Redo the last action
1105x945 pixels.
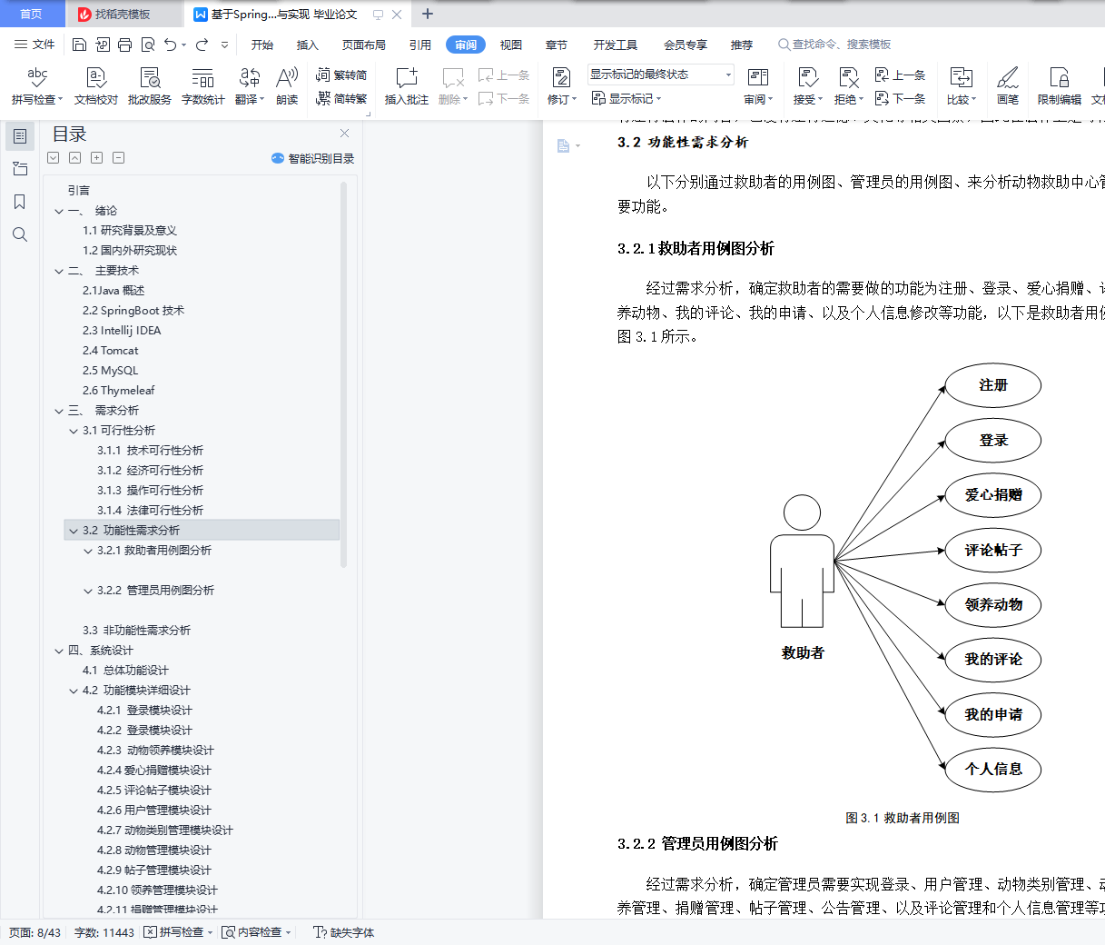(x=202, y=45)
